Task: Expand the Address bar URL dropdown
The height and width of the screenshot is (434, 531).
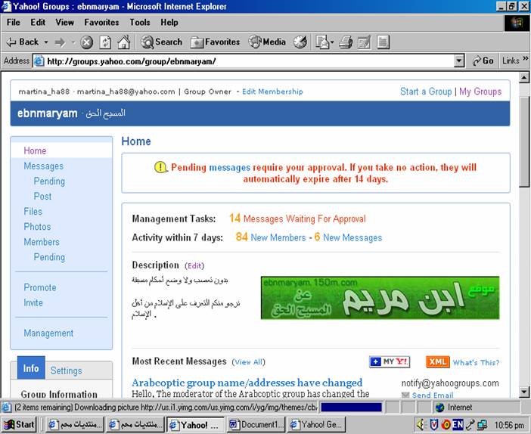Action: coord(458,61)
